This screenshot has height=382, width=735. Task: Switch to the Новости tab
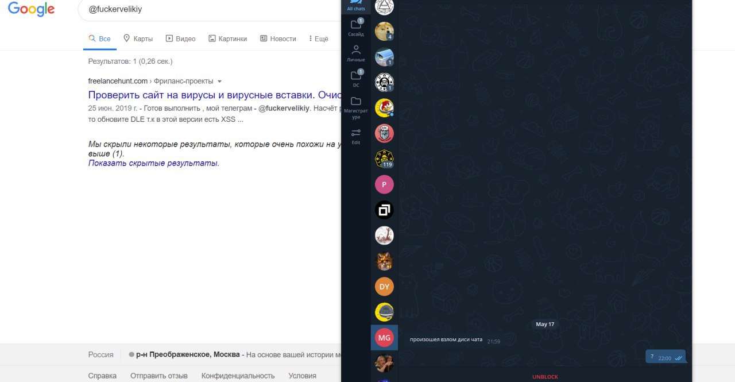[x=278, y=38]
